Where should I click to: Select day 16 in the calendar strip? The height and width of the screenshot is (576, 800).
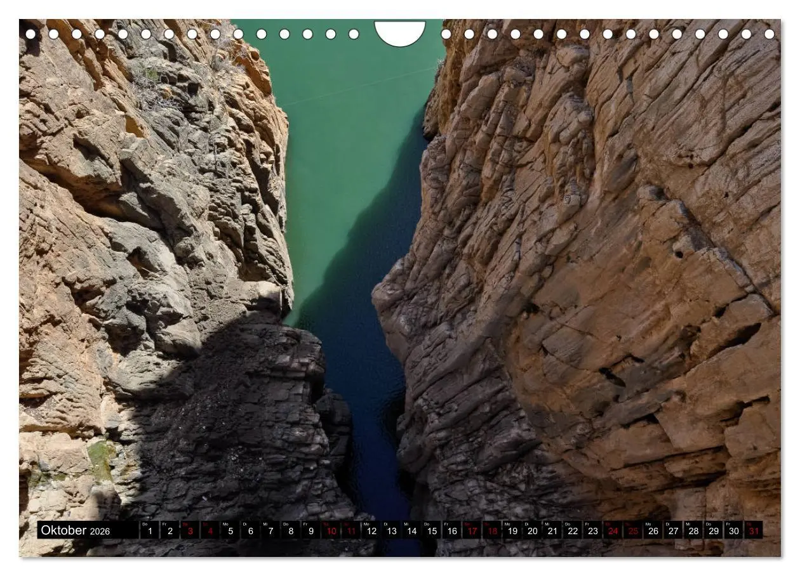click(452, 530)
